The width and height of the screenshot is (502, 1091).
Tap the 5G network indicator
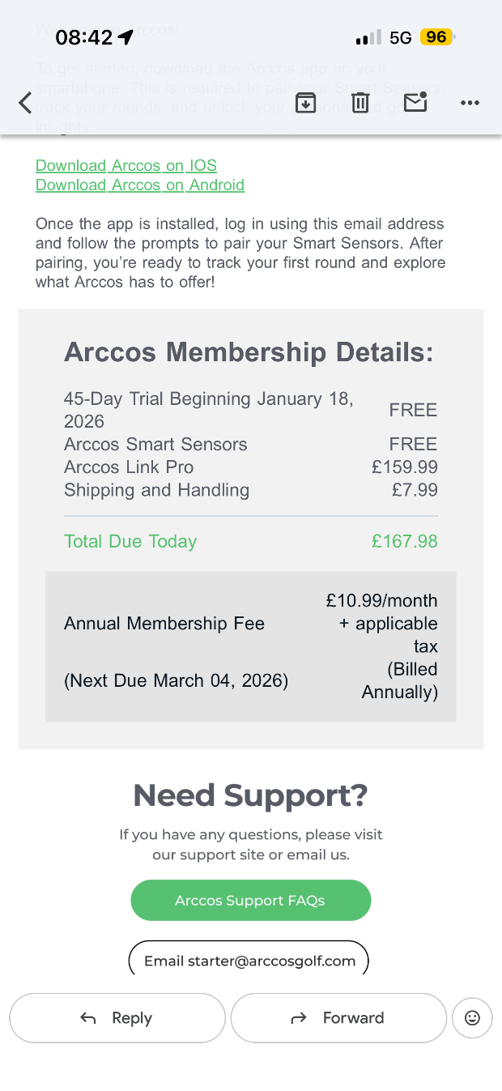pos(400,38)
